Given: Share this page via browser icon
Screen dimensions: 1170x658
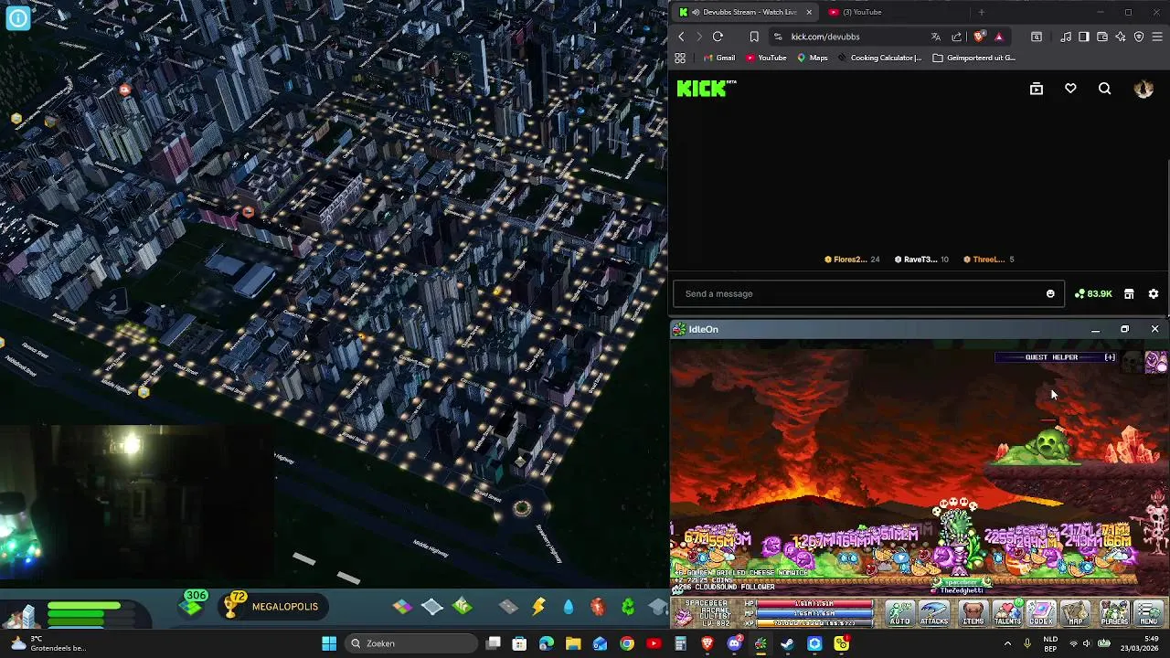Looking at the screenshot, I should click(x=957, y=37).
